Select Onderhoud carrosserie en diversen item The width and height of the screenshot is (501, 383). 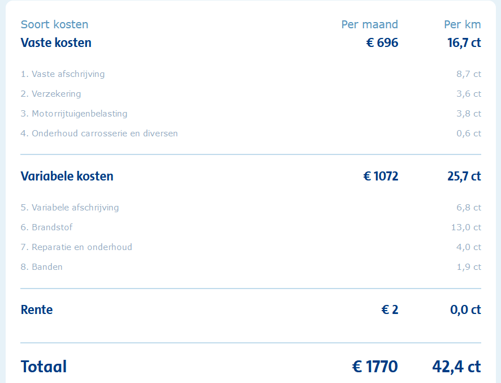tap(100, 134)
